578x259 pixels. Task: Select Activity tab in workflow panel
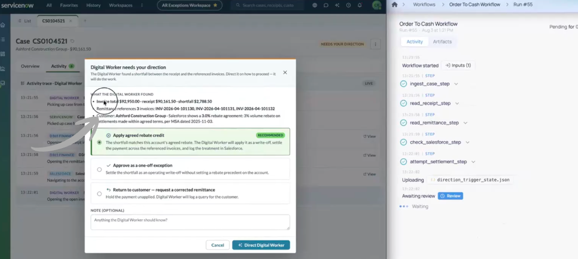[x=414, y=41]
